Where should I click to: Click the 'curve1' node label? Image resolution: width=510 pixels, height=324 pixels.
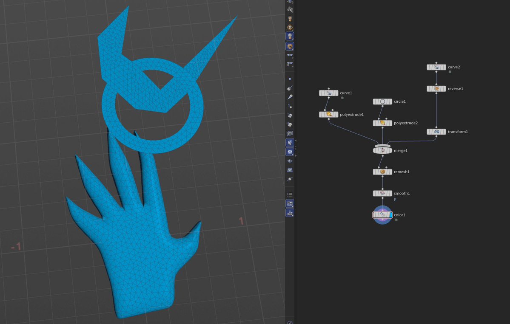coord(346,93)
